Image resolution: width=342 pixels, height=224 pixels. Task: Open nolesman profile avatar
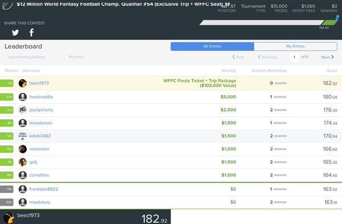click(23, 149)
